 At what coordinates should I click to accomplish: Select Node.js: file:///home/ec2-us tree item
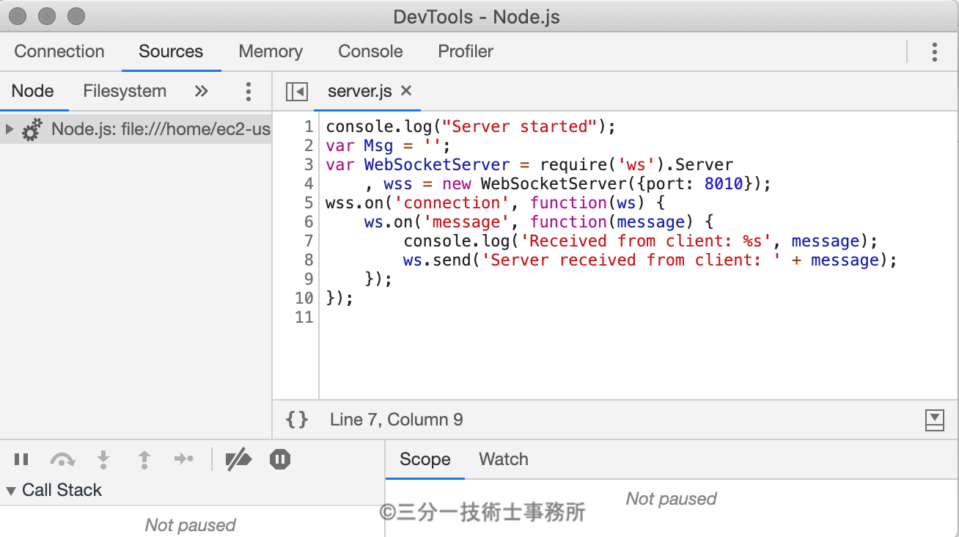pyautogui.click(x=136, y=130)
